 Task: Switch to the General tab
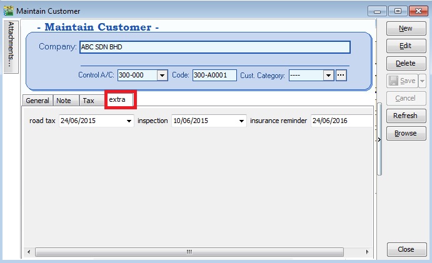38,101
